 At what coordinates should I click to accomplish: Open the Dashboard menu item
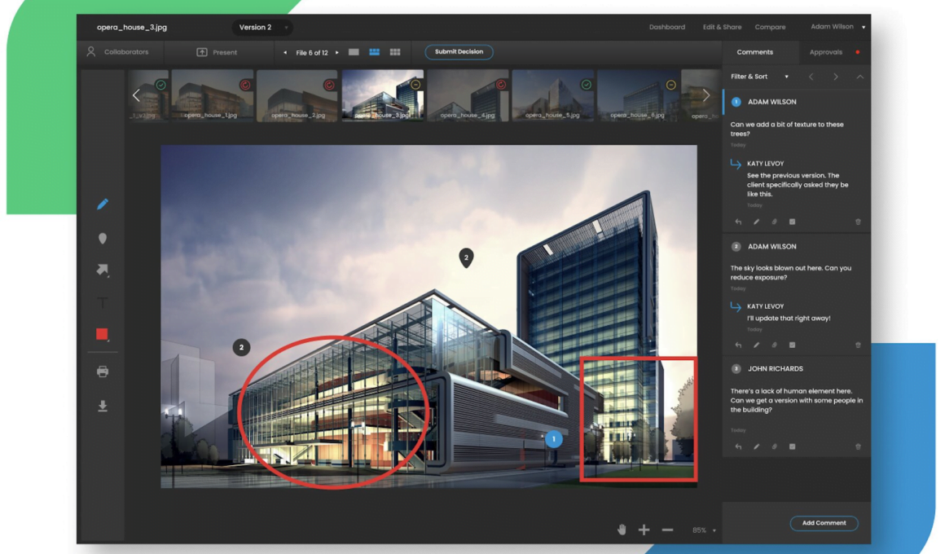pos(666,27)
